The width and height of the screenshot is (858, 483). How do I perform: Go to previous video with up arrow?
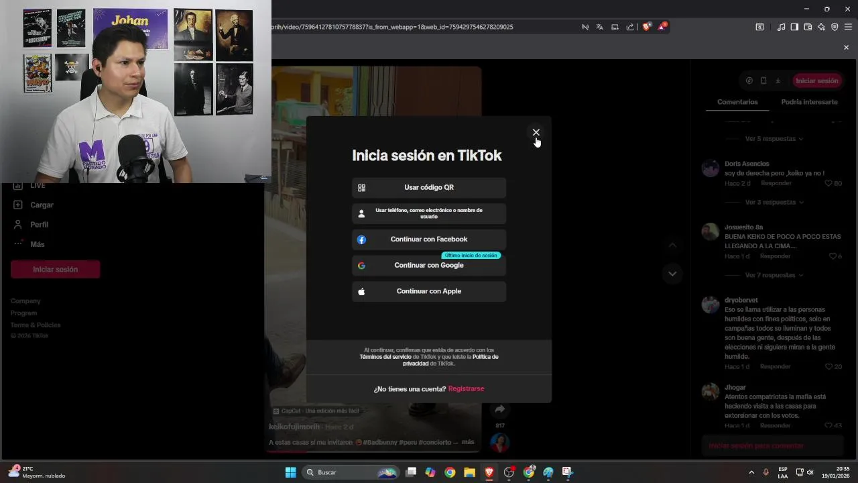[672, 246]
